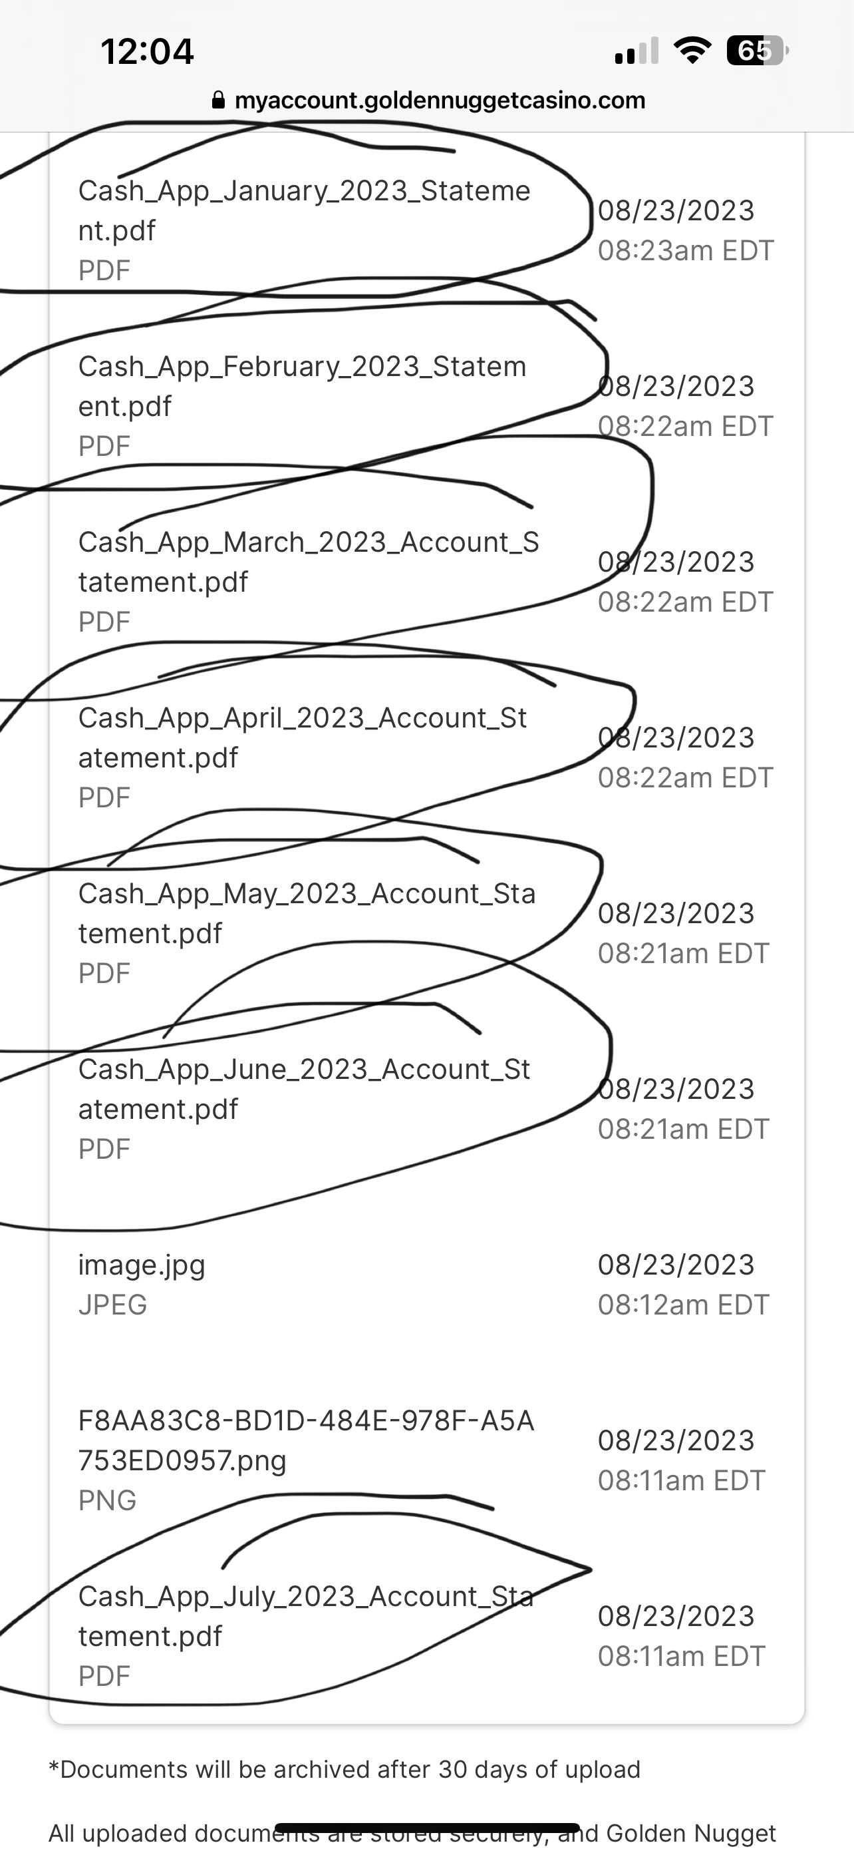Select Cash_App_April_2023_Account_Statement.pdf
Viewport: 854px width, 1849px height.
point(302,737)
